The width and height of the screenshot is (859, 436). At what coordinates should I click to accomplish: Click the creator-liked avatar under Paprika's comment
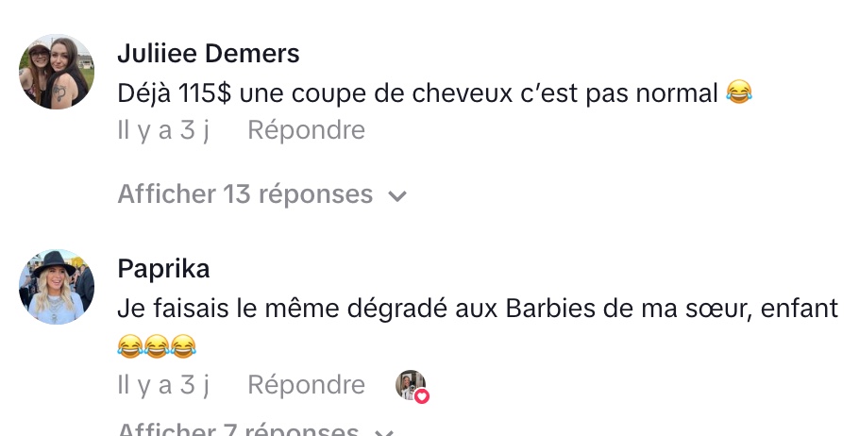point(411,385)
